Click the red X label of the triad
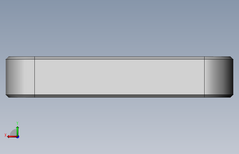The width and height of the screenshot is (239, 154). click(x=6, y=135)
